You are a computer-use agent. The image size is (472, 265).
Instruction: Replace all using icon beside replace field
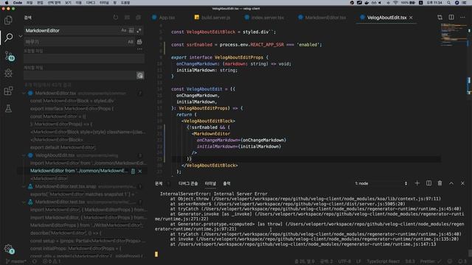point(139,42)
